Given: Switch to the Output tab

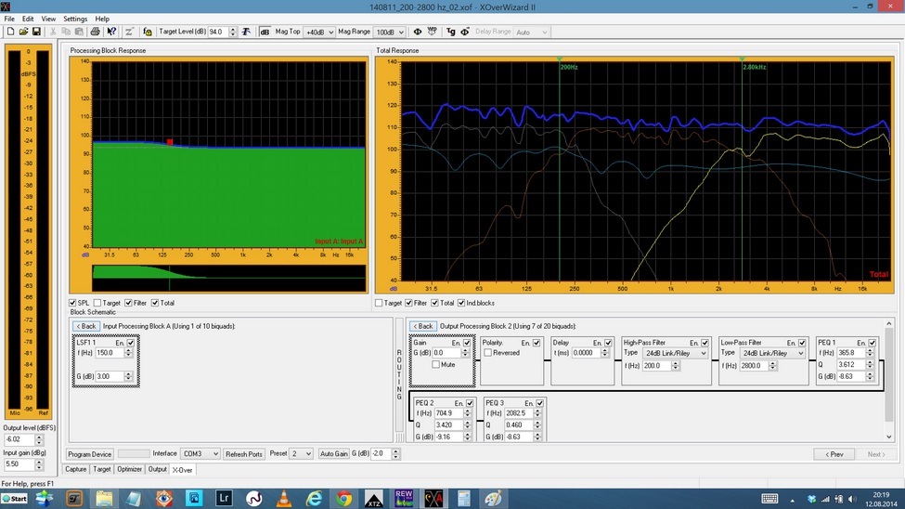Looking at the screenshot, I should click(157, 469).
